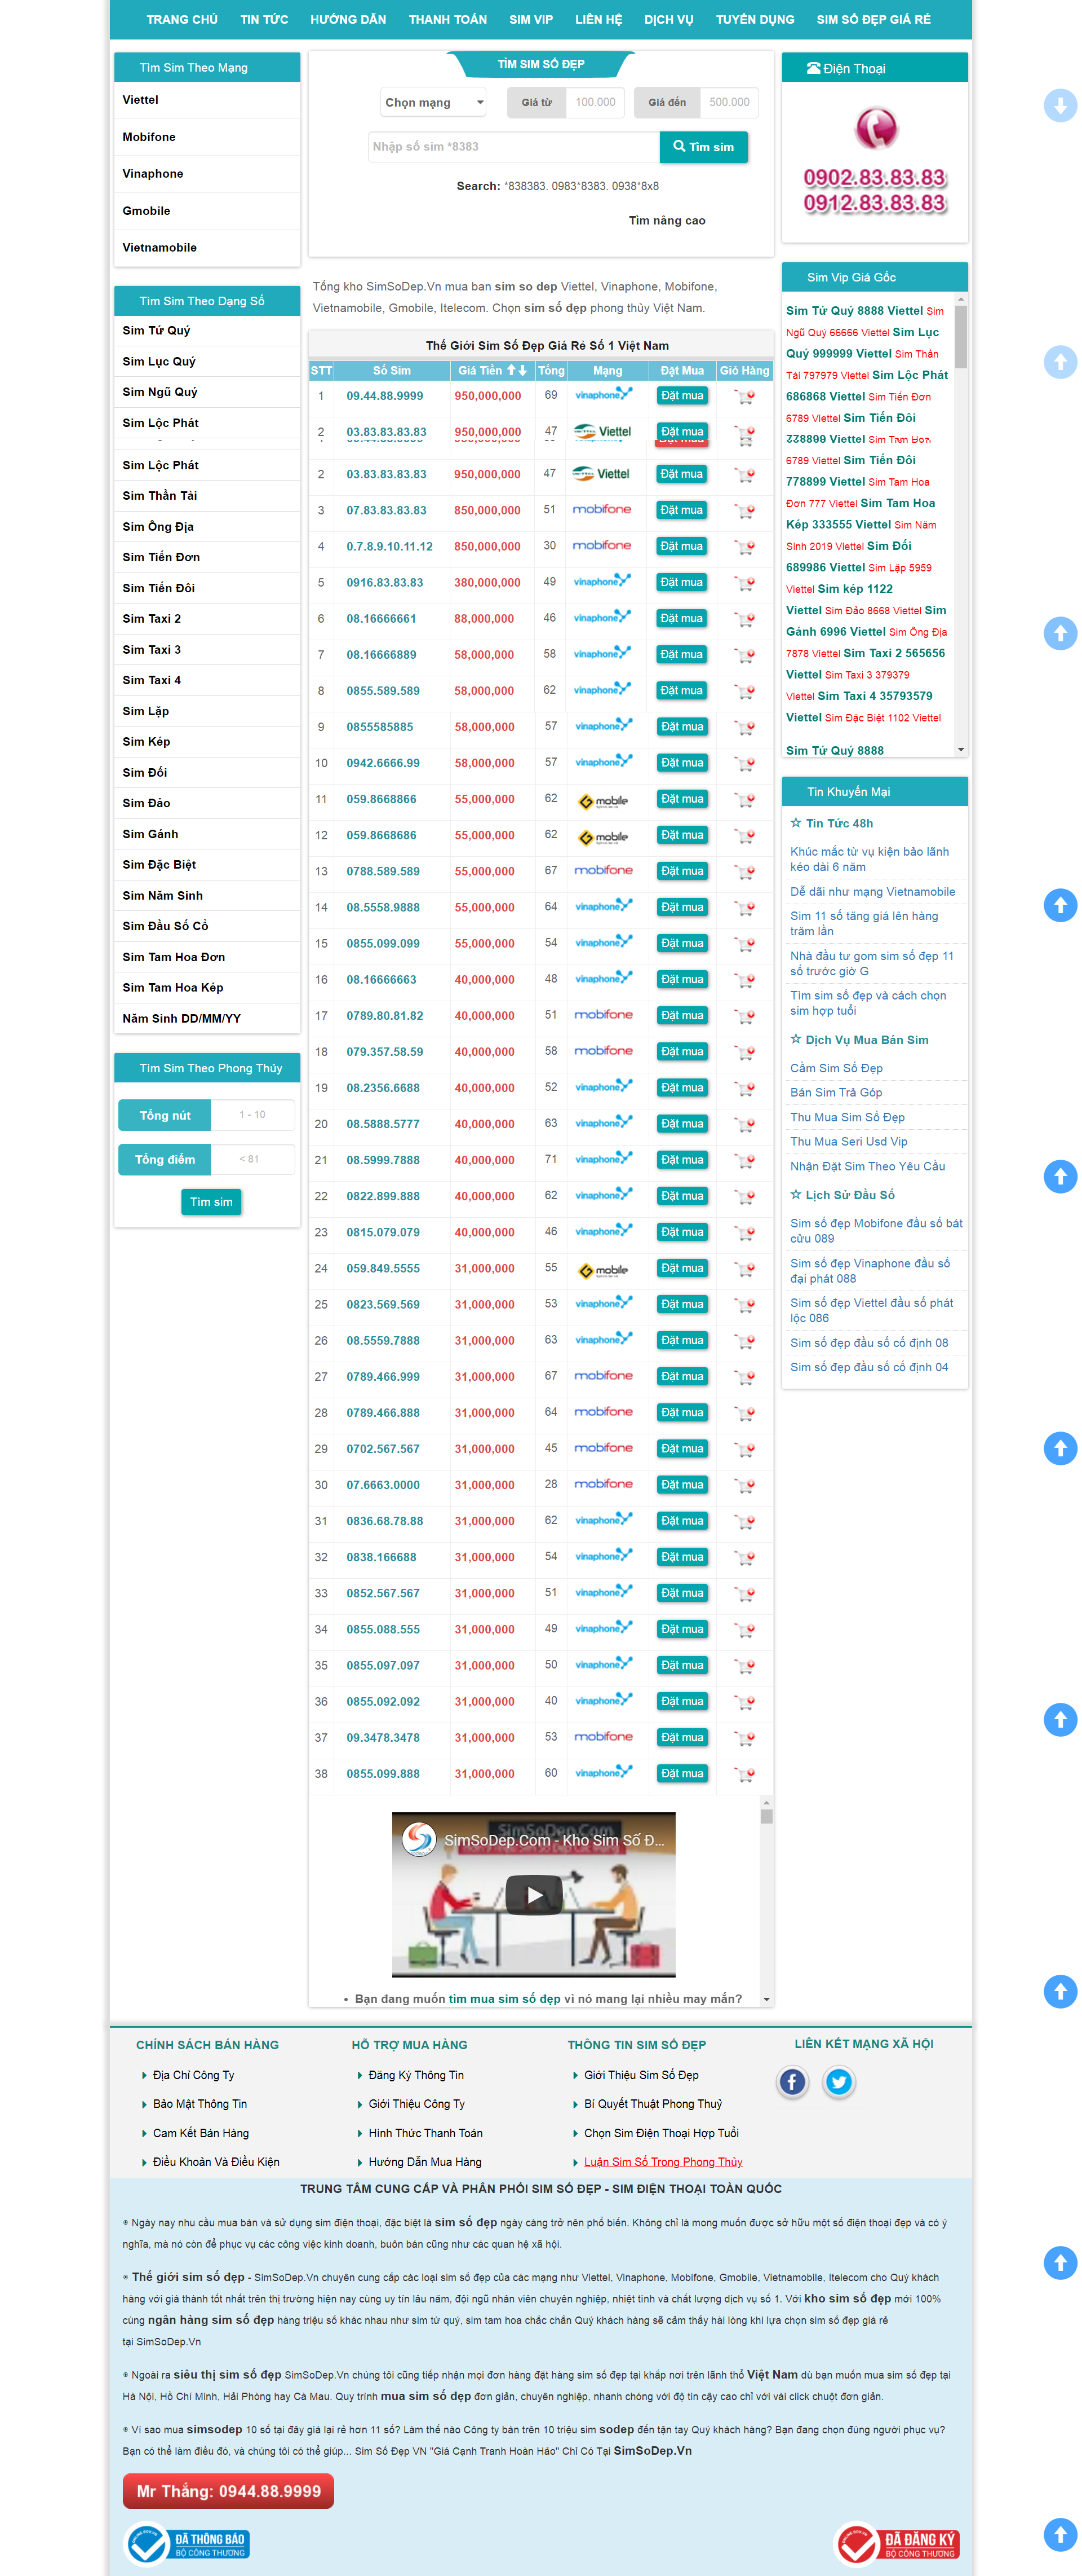Click the cart icon for sim 0916.83.83.83

pyautogui.click(x=744, y=583)
